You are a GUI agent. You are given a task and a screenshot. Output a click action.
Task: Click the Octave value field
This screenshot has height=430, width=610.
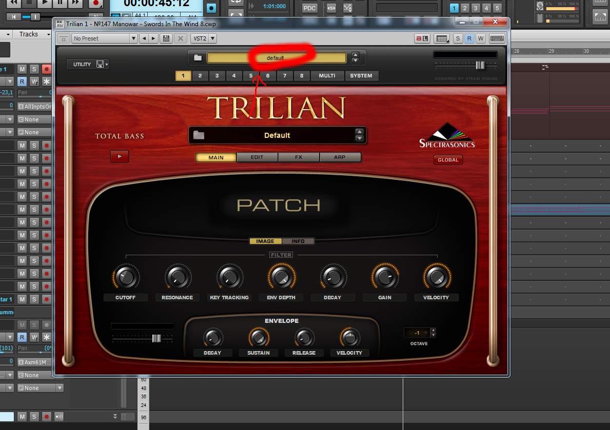tap(417, 333)
